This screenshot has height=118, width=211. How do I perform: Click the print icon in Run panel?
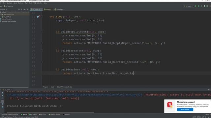tap(2, 104)
